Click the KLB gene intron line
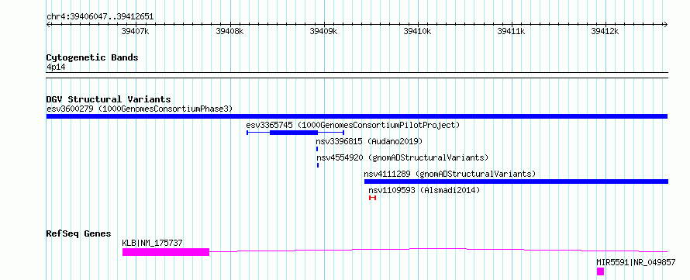The image size is (690, 280). 438,250
